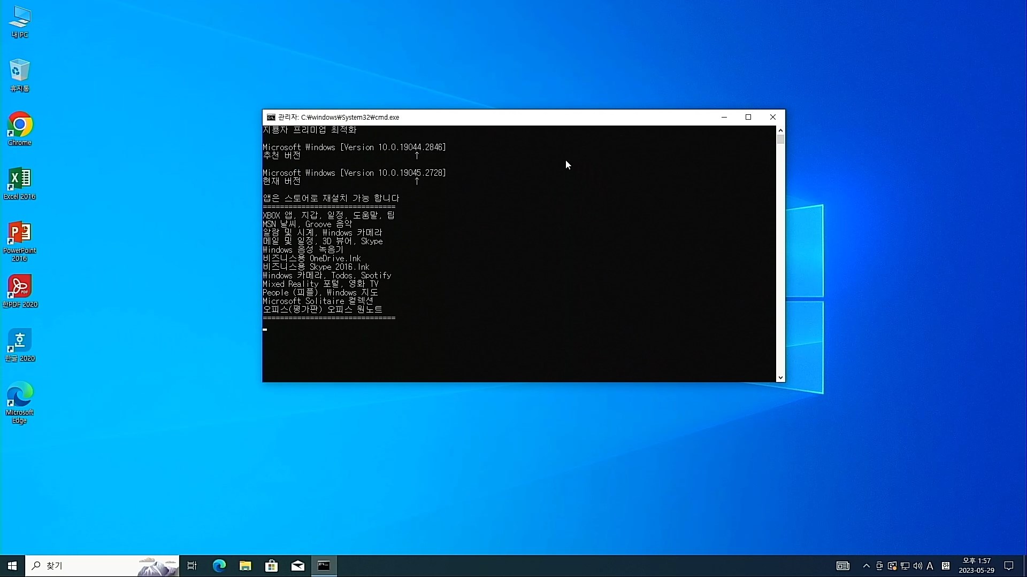Click the '지룡자 프리미엄 최적화' line in cmd

(310, 130)
